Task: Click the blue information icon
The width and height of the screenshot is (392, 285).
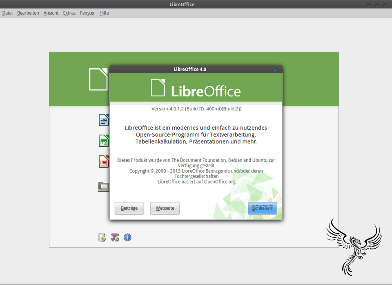Action: [127, 238]
